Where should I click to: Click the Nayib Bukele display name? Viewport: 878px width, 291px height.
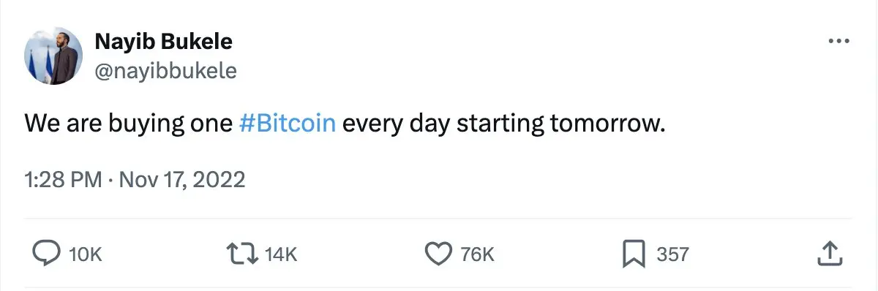coord(164,42)
